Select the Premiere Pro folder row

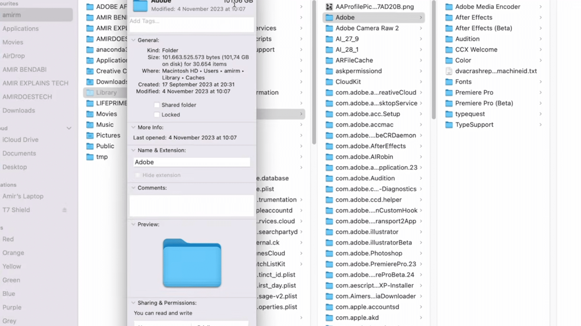tap(494, 92)
